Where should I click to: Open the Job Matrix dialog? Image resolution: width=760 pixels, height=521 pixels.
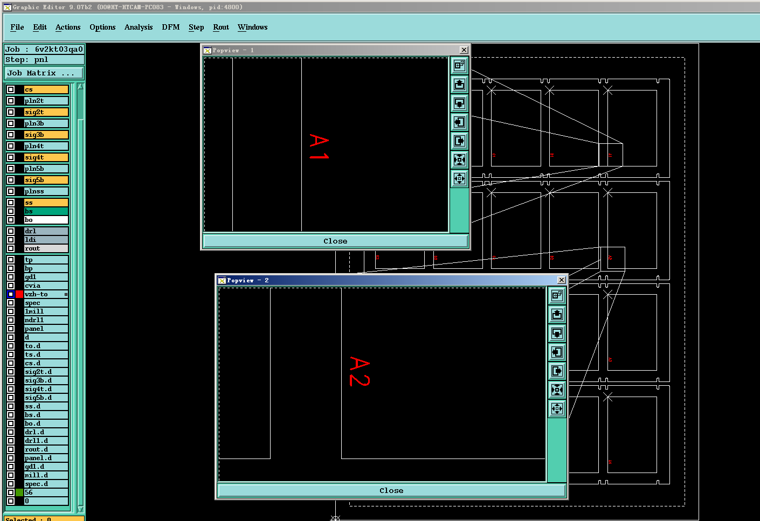click(44, 73)
